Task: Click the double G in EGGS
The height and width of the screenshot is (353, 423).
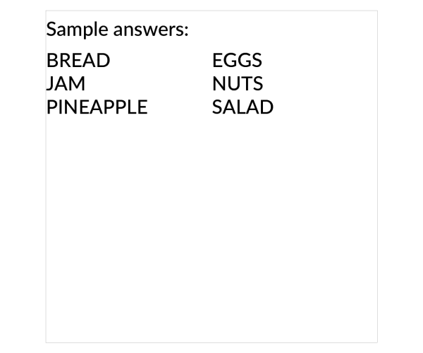Action: tap(237, 60)
